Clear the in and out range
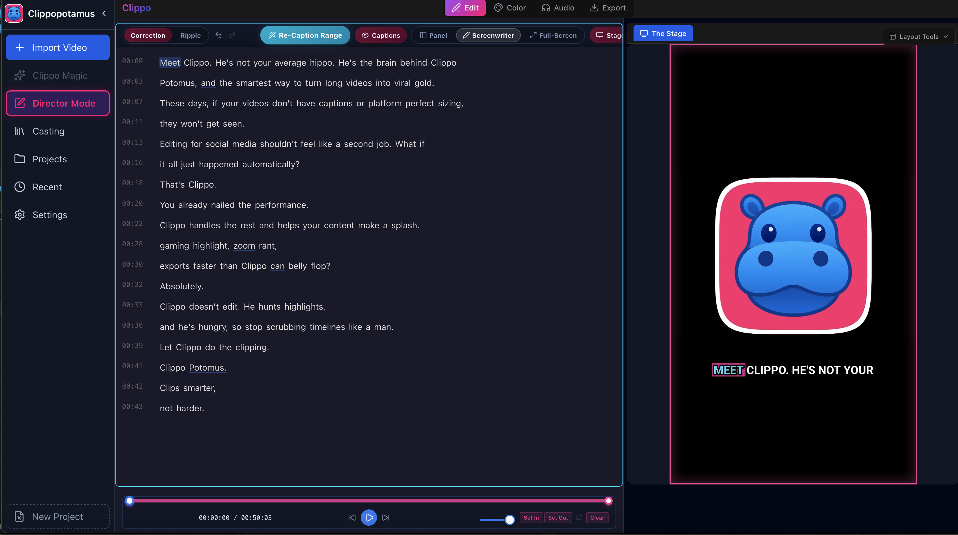Screen dimensions: 958x535 tap(597, 518)
